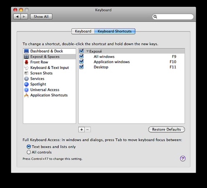Screen dimensions: 207x188
Task: Open the Services gear icon category
Action: coord(26,79)
